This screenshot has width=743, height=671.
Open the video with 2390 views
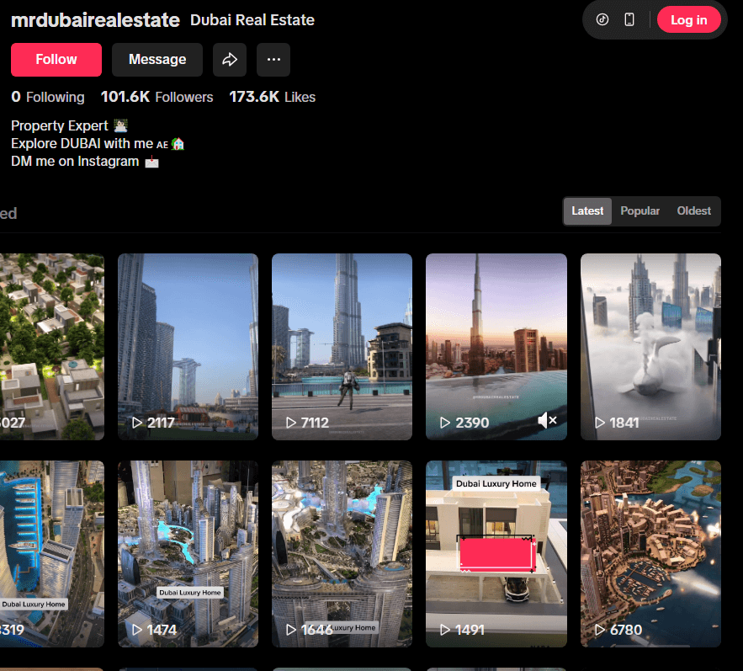click(x=496, y=347)
